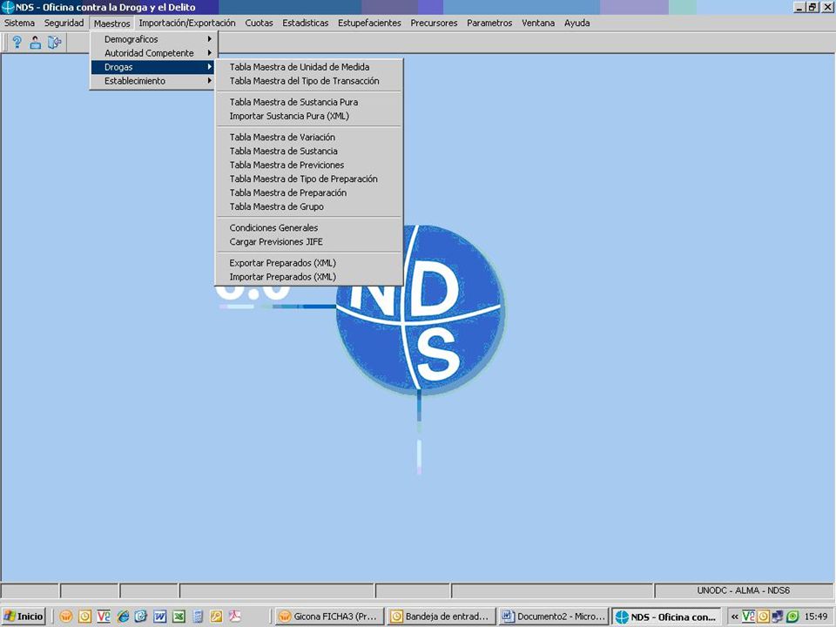
Task: Choose Tabla Maestra de Tipo de Preparación
Action: (309, 179)
